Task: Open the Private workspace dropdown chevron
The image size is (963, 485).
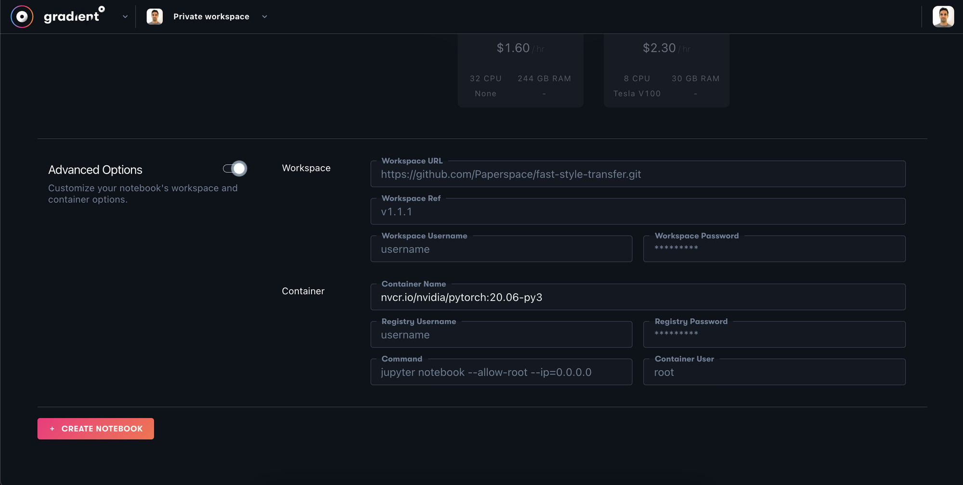Action: tap(264, 17)
